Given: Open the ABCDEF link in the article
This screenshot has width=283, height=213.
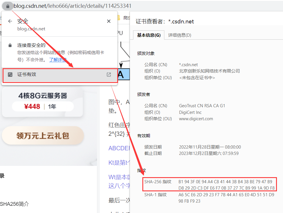Looking at the screenshot, I should tap(119, 148).
